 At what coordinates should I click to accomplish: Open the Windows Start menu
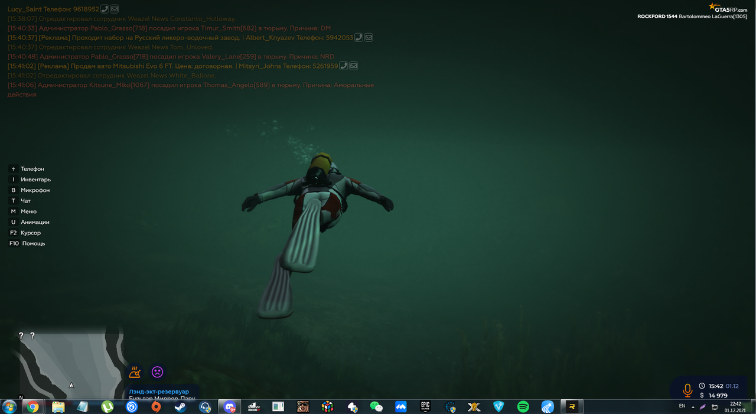tap(9, 406)
